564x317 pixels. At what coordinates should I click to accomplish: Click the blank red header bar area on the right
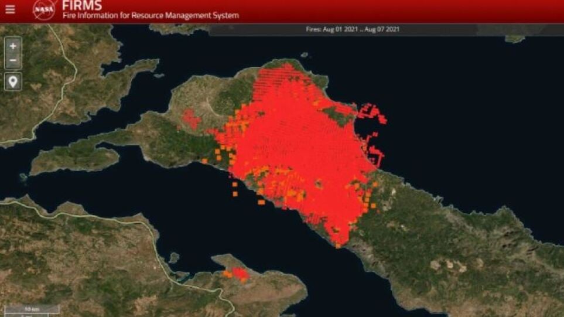439,11
